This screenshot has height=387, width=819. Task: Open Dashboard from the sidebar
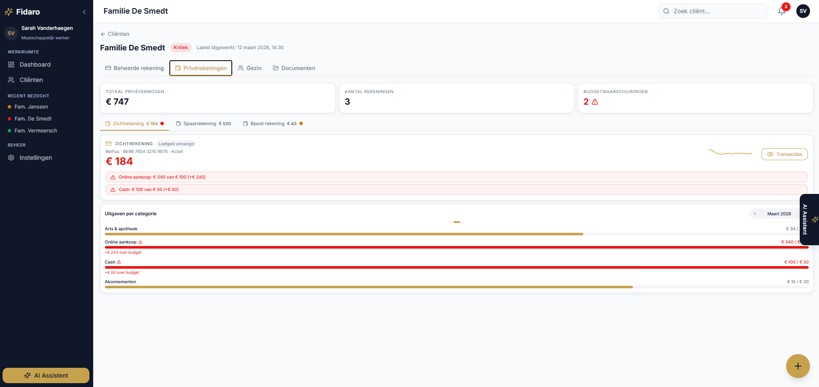(35, 64)
